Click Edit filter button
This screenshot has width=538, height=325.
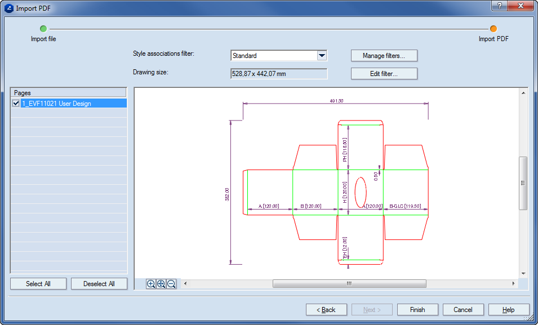(384, 73)
